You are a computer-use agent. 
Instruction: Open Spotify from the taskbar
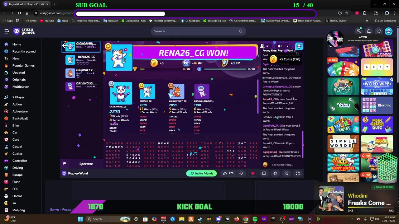tap(255, 219)
